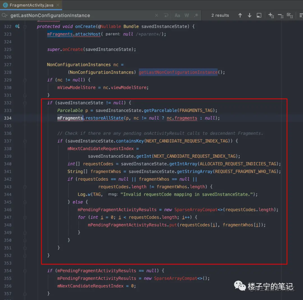Toggle Match Case (Aa) option
The width and height of the screenshot is (303, 300).
point(177,15)
